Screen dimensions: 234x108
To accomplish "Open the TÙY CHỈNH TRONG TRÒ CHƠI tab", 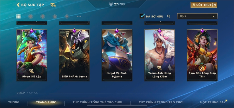I will point(161,102).
